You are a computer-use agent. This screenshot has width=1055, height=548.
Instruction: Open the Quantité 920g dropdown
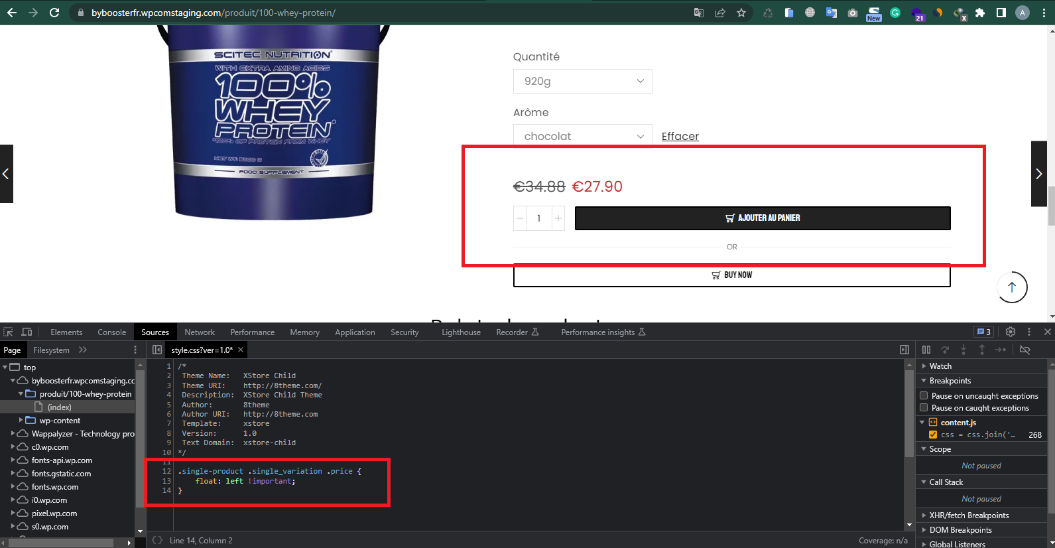[x=582, y=81]
